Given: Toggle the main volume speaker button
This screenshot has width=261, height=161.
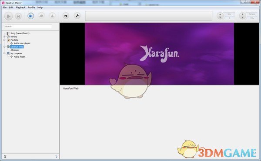Looking at the screenshot, I should pos(30,16).
